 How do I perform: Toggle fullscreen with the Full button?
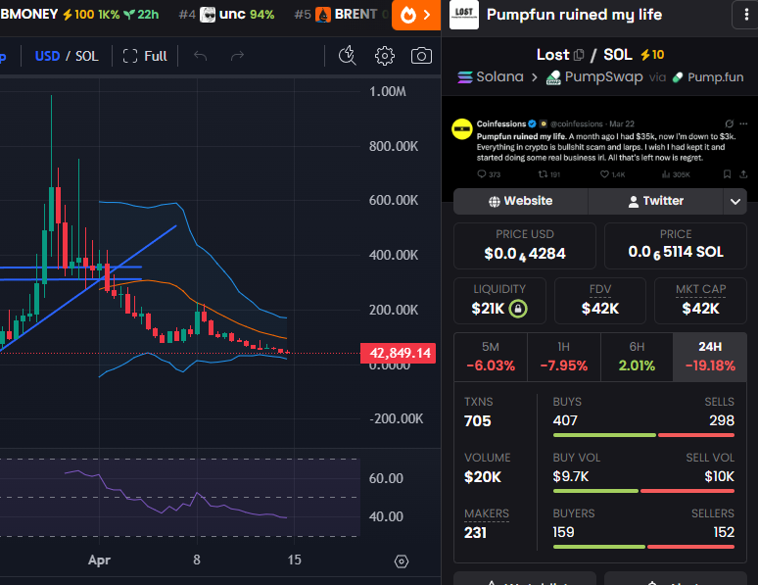(x=145, y=56)
